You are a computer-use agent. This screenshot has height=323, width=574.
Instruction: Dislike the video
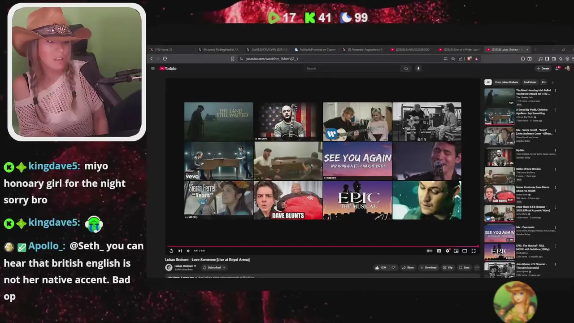(393, 267)
